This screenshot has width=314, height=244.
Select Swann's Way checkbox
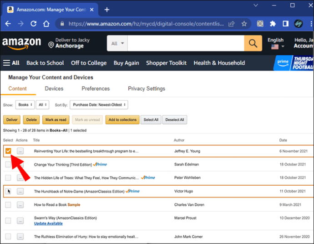[x=8, y=221]
